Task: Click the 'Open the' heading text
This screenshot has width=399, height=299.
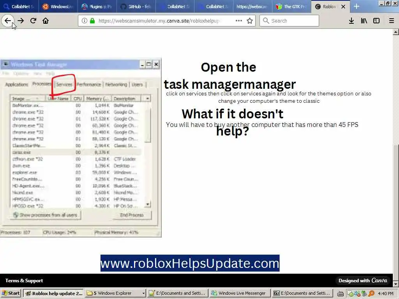Action: tap(228, 67)
